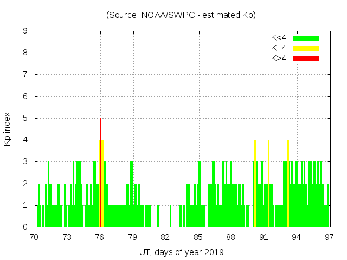The width and height of the screenshot is (347, 260).
Task: Select the red Kp 5 bar at day 76
Action: [x=100, y=173]
